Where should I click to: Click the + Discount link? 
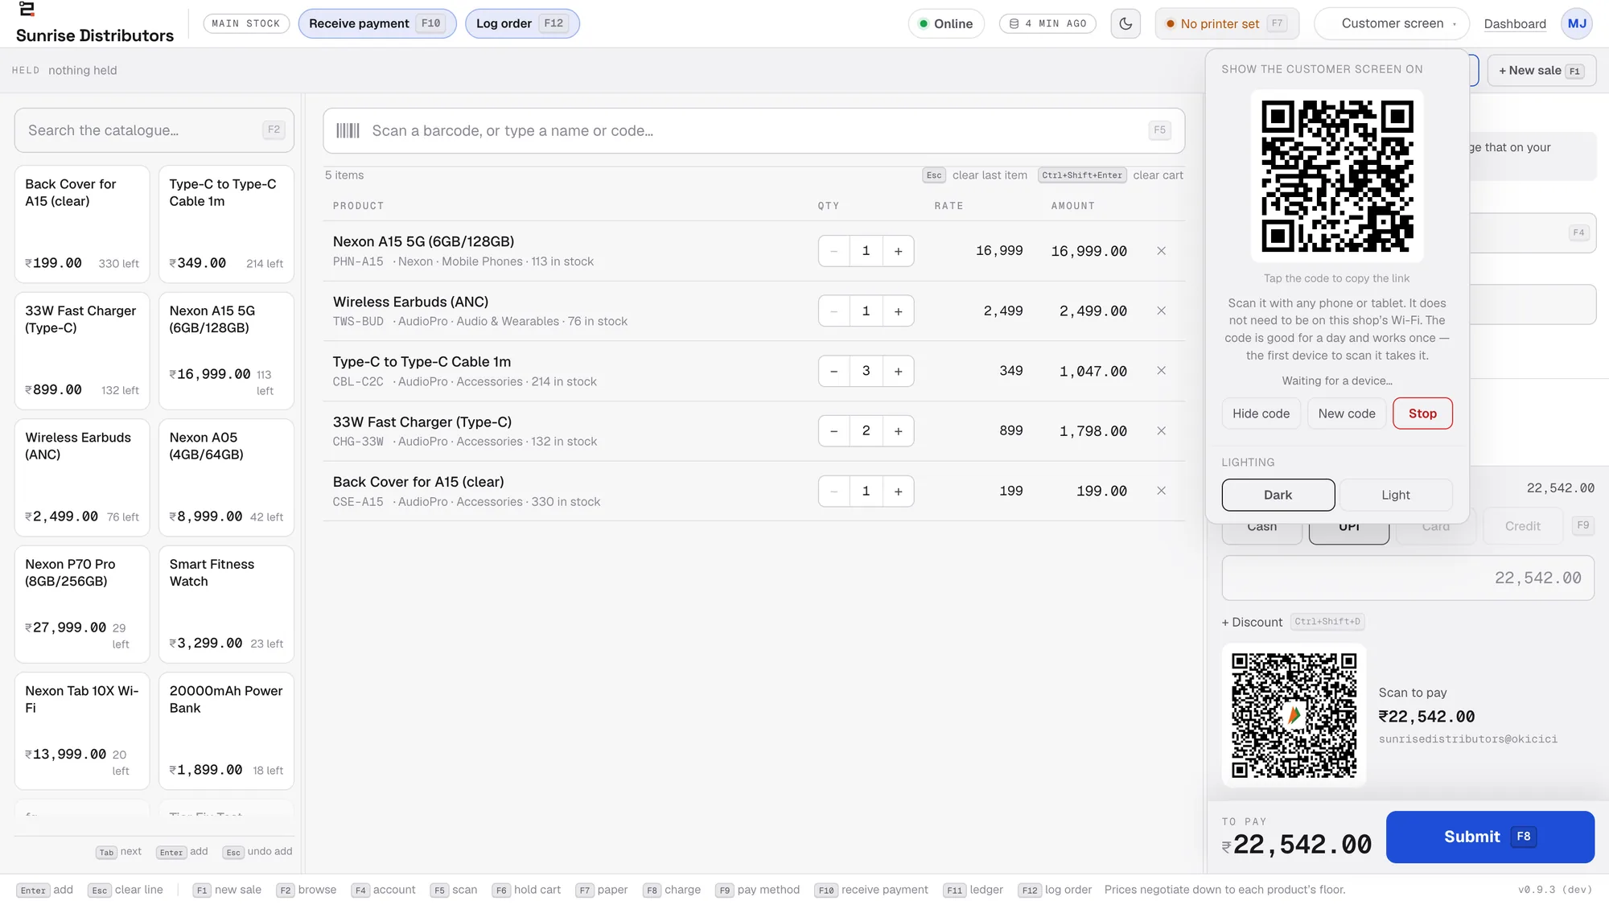pyautogui.click(x=1252, y=622)
